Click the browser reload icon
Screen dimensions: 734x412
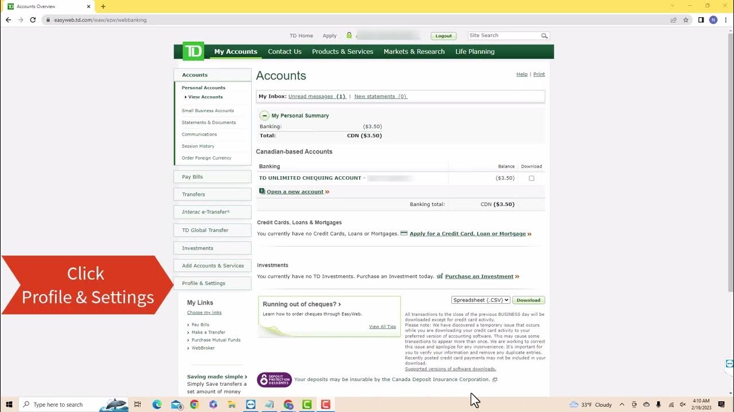point(33,19)
